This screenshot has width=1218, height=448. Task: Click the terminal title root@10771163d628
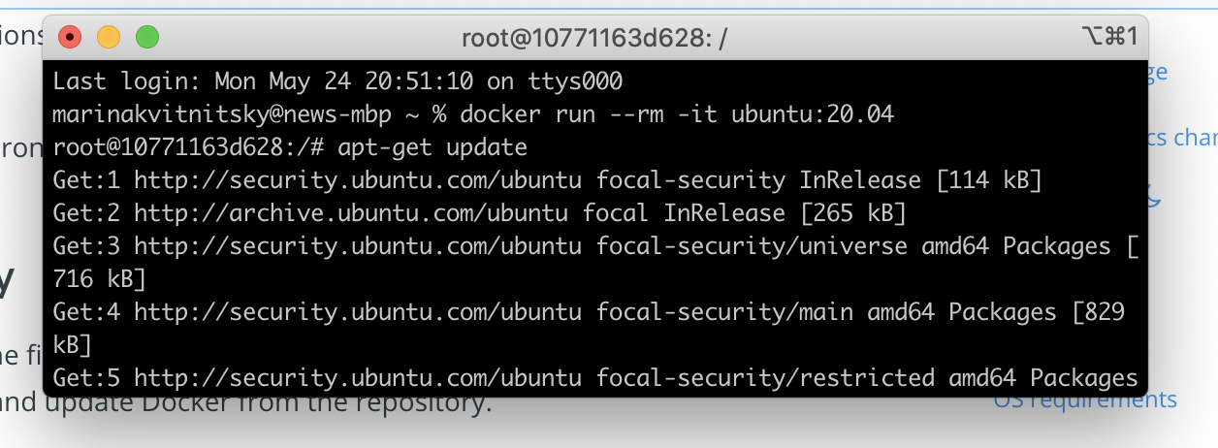pyautogui.click(x=594, y=38)
